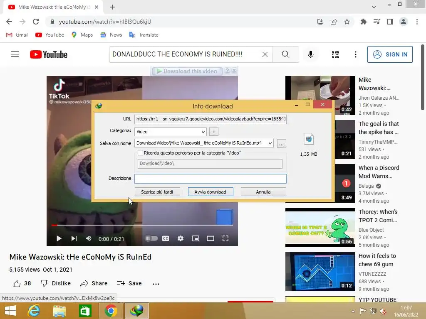Open File Explorer from taskbar
The height and width of the screenshot is (319, 426).
click(x=59, y=311)
